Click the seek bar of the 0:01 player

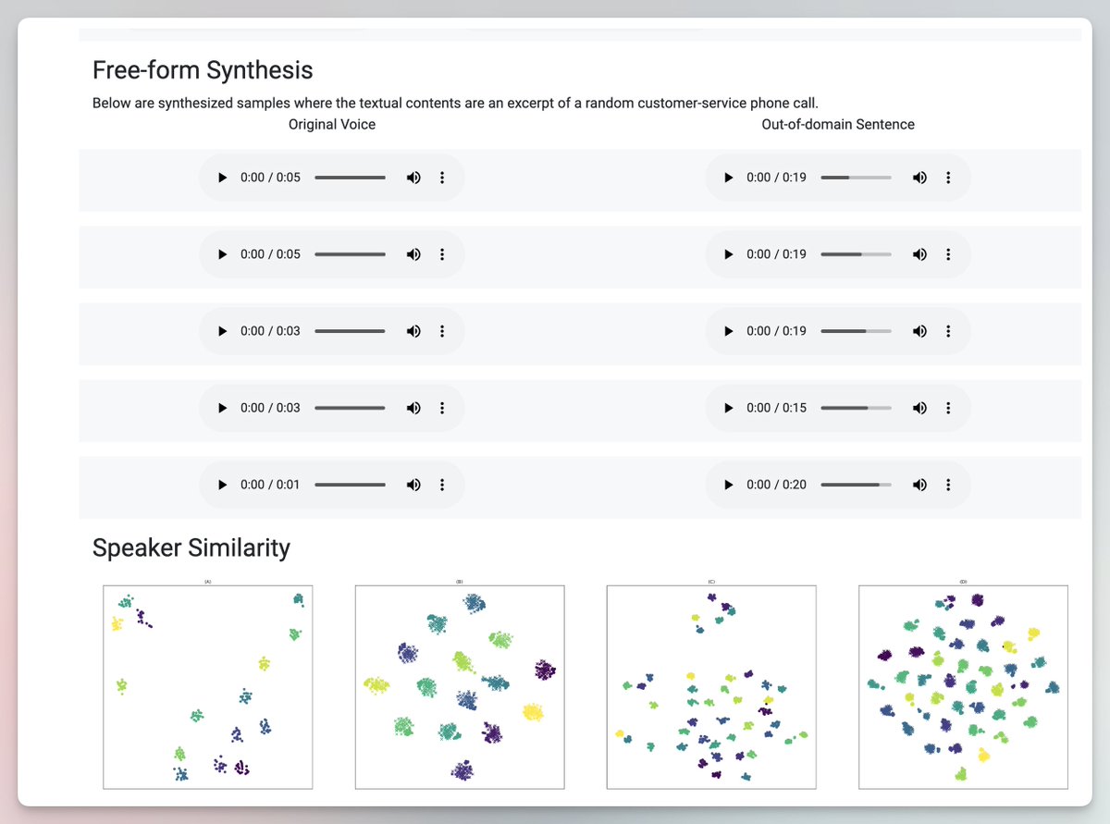tap(350, 485)
